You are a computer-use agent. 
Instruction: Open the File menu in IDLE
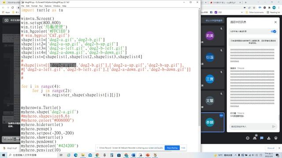(x=22, y=6)
